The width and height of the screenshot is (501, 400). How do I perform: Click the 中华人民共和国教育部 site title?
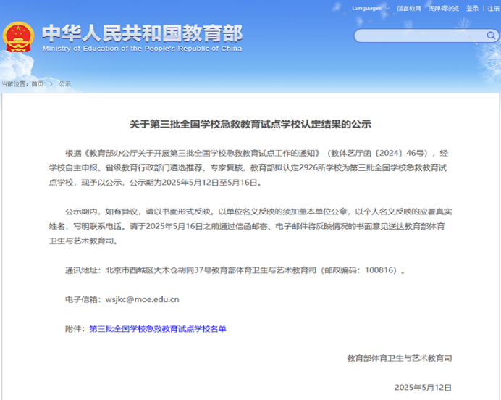click(142, 33)
